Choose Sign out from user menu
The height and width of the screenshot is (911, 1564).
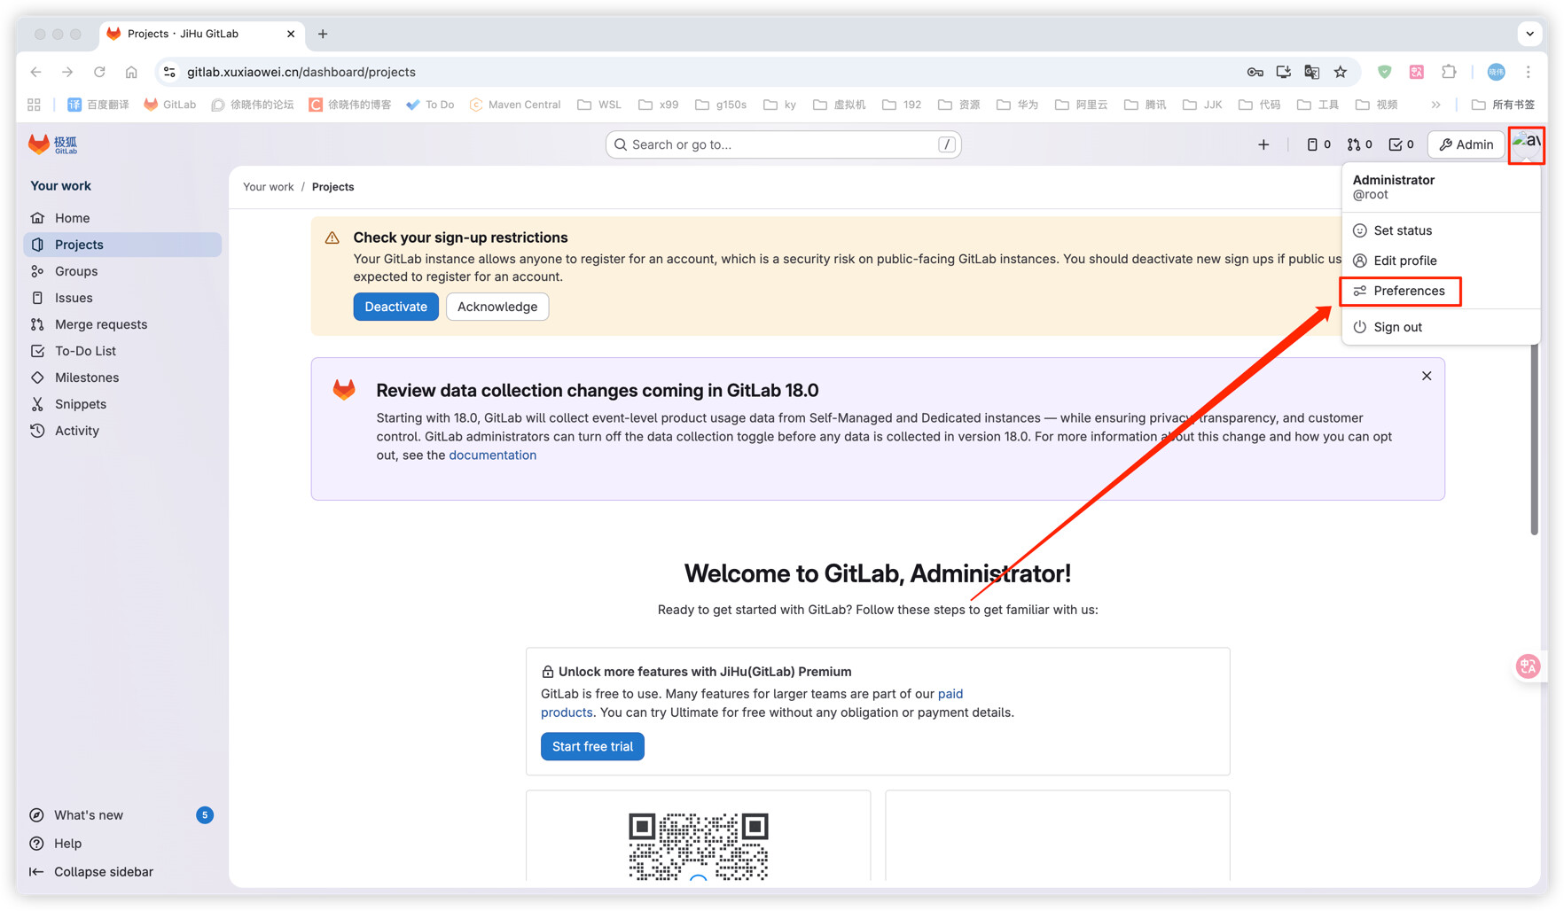click(1397, 327)
